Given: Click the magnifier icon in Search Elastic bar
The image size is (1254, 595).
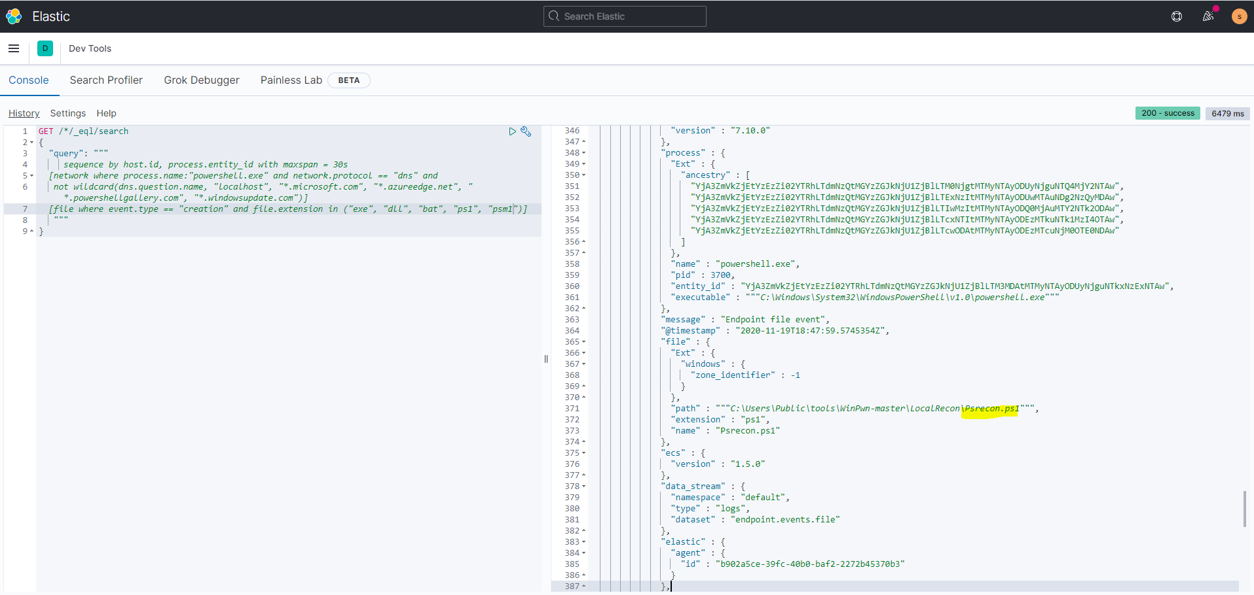Looking at the screenshot, I should coord(553,16).
